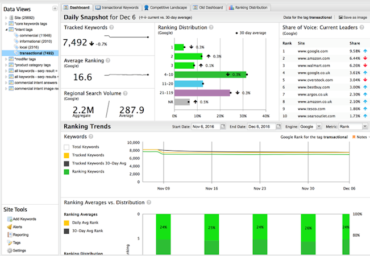Collapse the *intent tags tree node

click(x=6, y=30)
